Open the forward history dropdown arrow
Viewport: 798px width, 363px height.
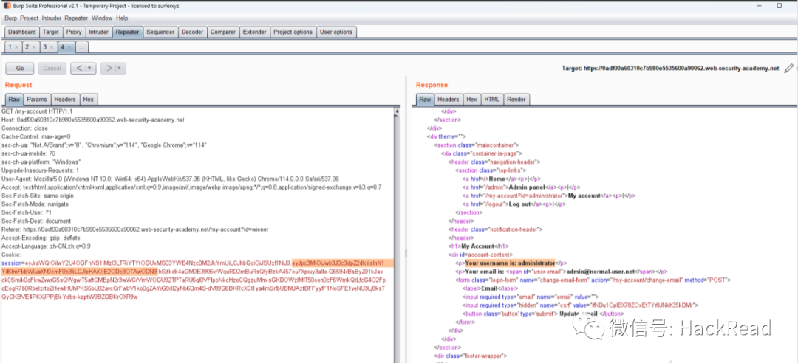point(120,68)
